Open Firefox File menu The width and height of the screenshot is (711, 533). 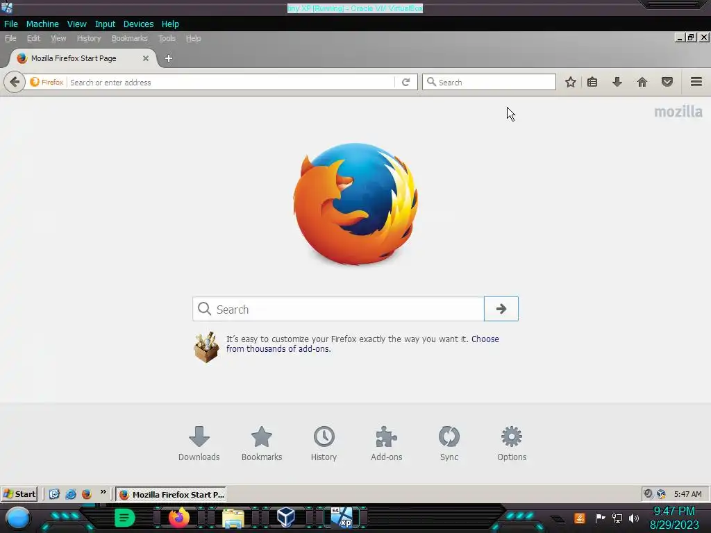tap(10, 39)
